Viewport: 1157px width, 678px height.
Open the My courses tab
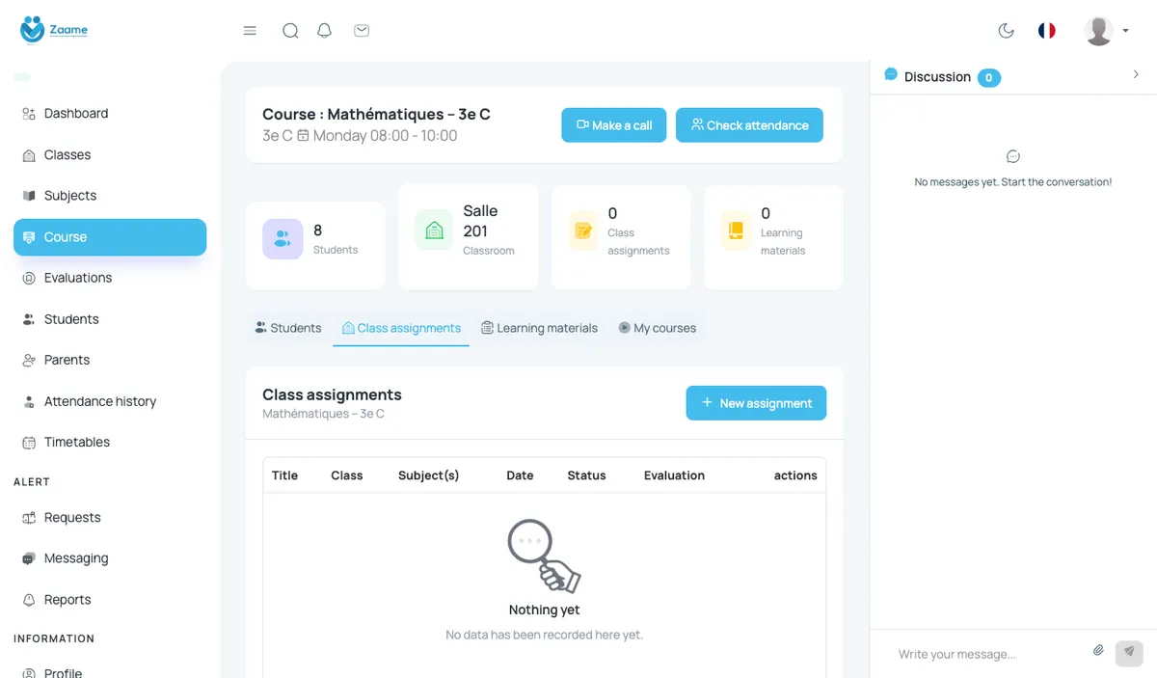point(658,328)
